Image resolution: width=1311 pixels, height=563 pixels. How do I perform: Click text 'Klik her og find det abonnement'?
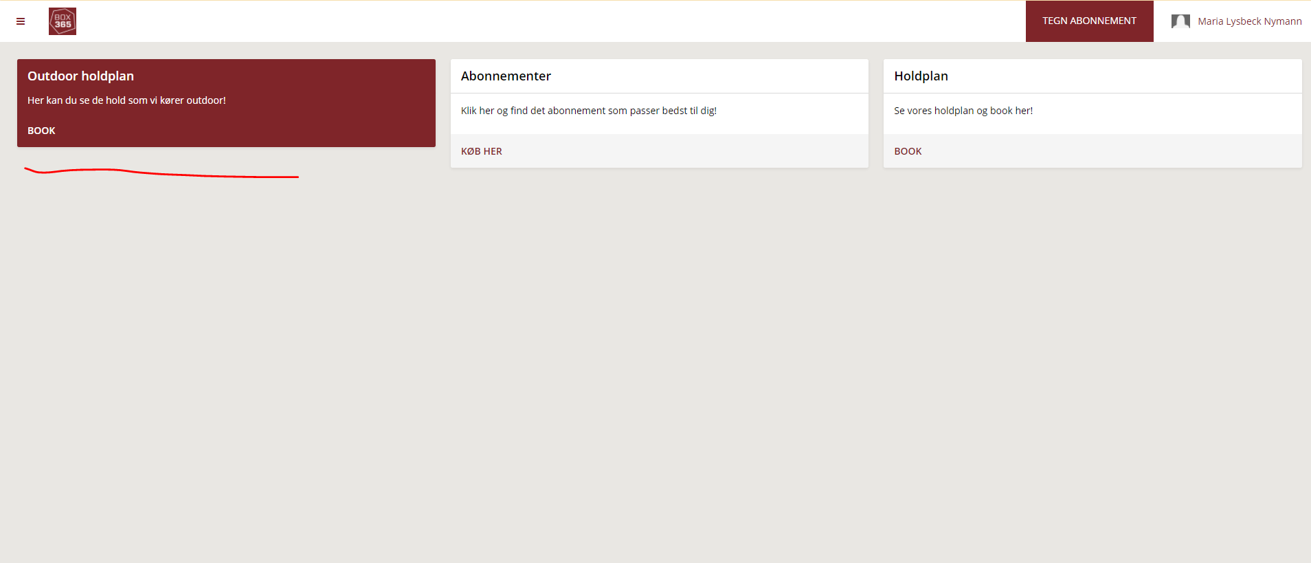(533, 111)
